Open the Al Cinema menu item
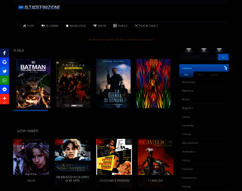 click(50, 26)
